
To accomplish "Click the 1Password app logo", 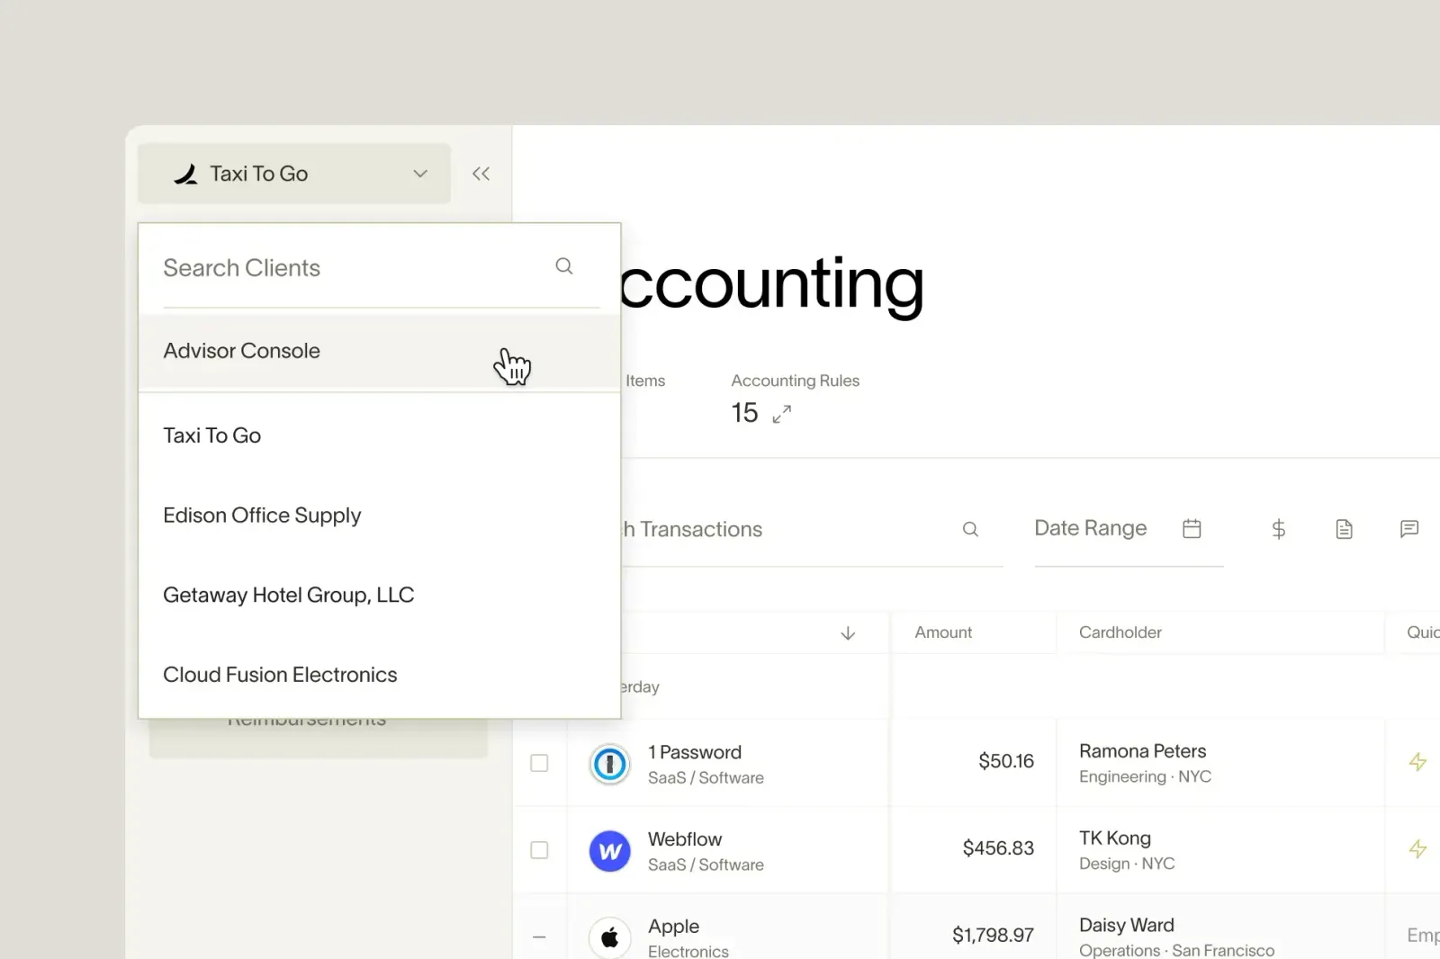I will point(610,764).
